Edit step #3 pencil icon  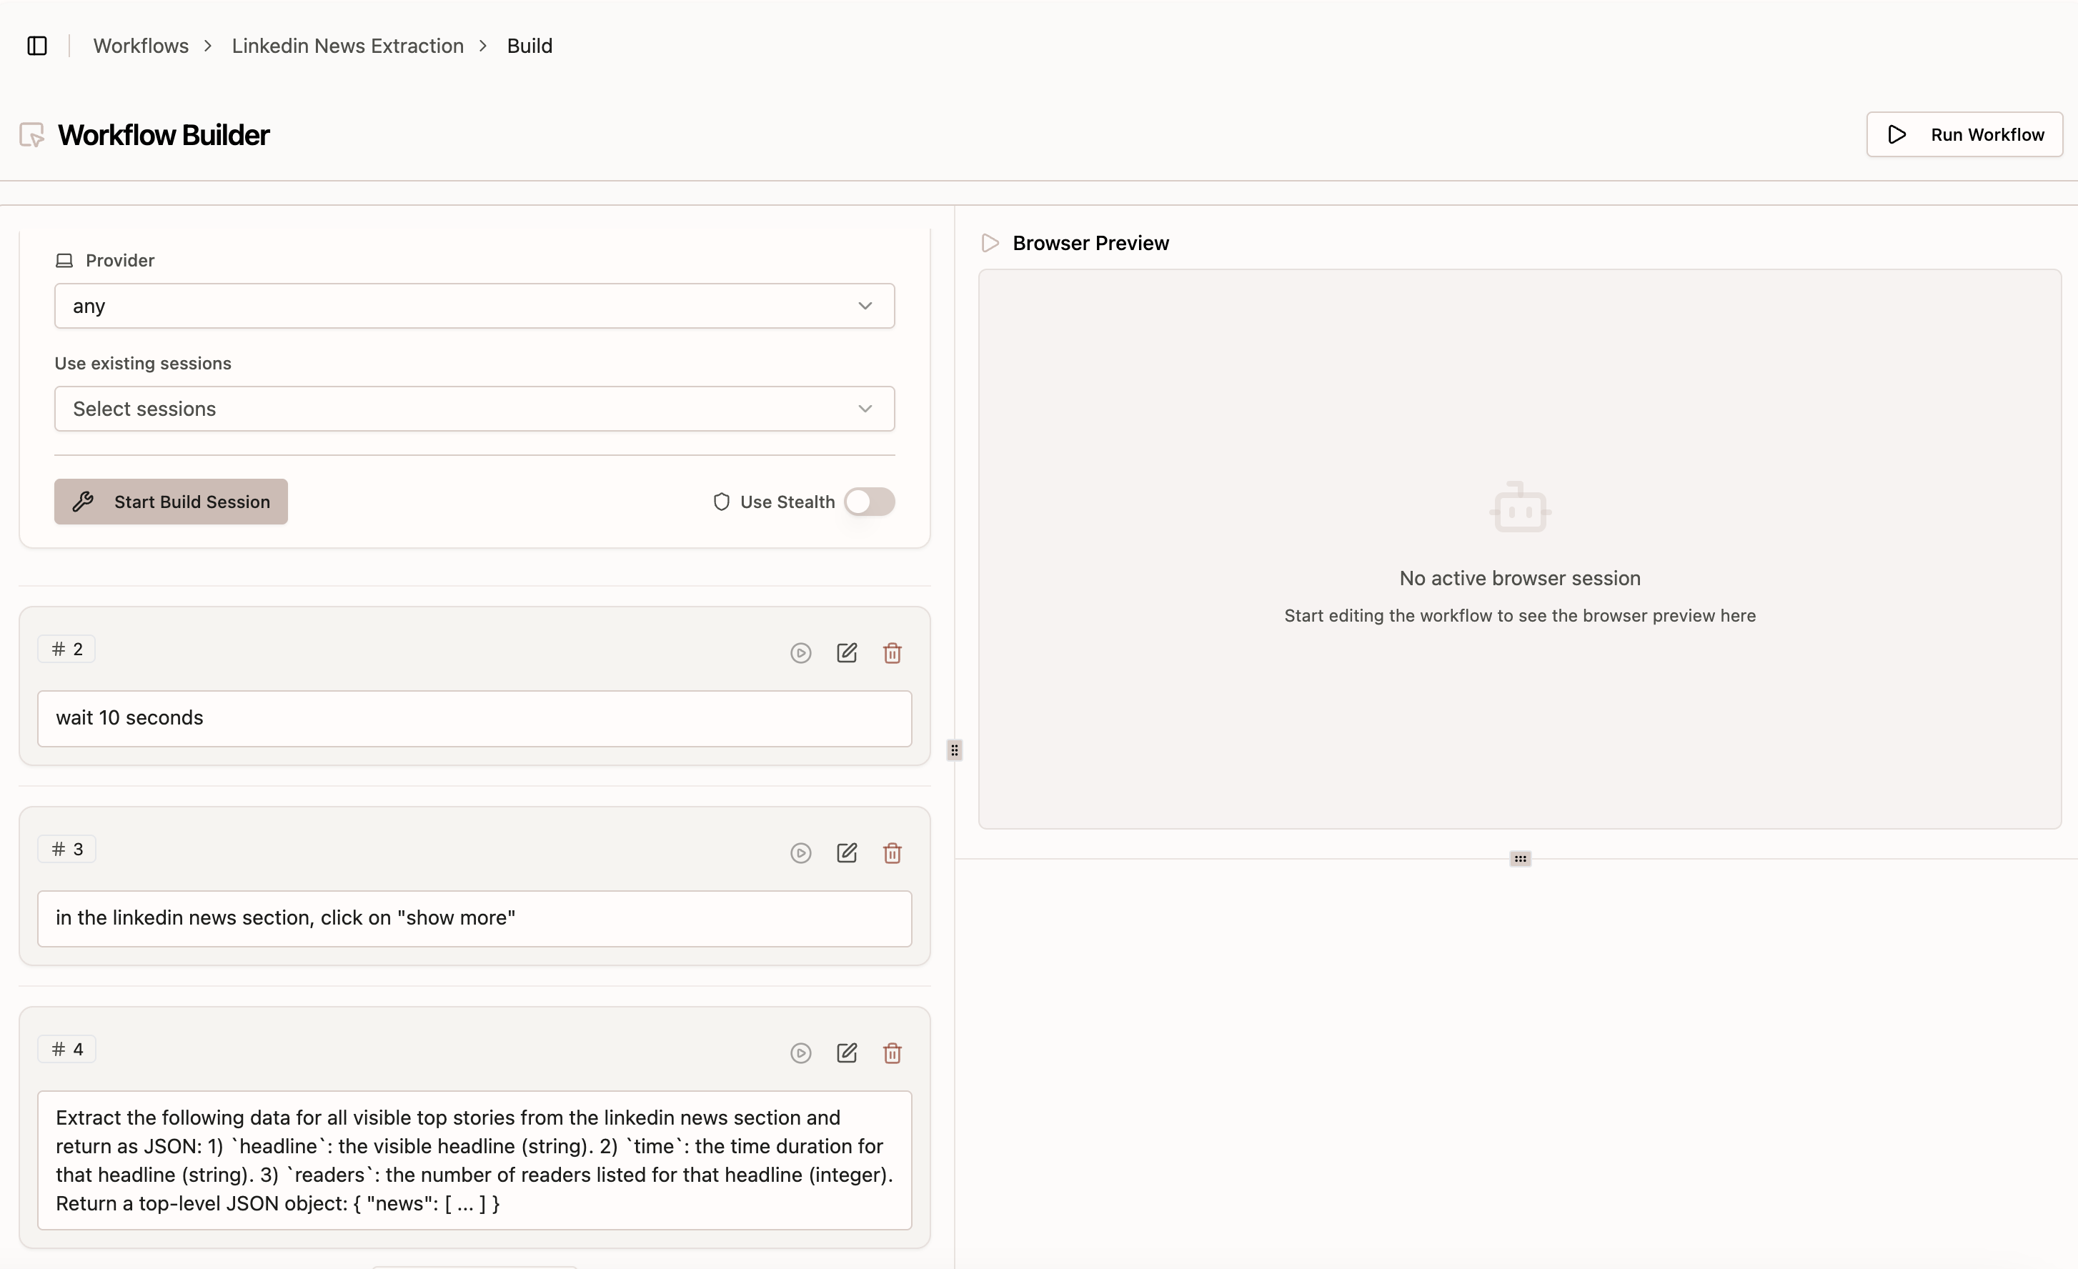point(847,853)
